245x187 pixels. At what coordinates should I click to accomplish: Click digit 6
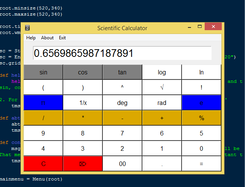(162, 133)
